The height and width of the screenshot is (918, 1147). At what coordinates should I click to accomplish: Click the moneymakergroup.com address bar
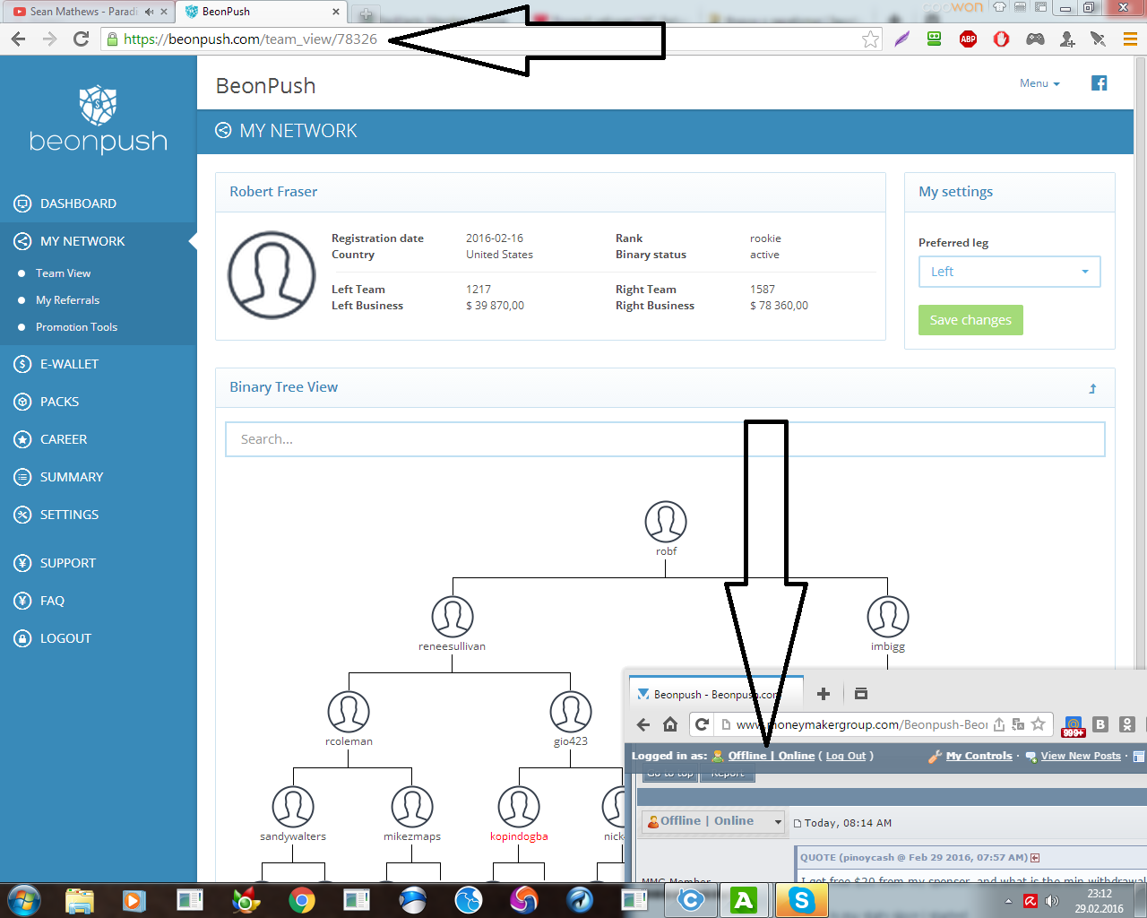tap(860, 724)
